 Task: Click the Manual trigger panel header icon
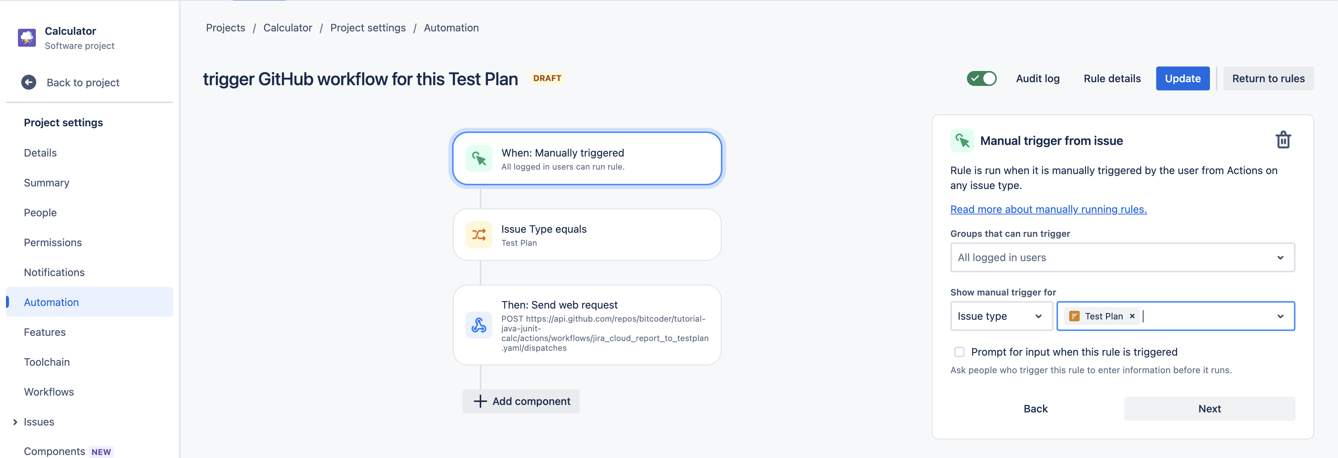point(962,140)
